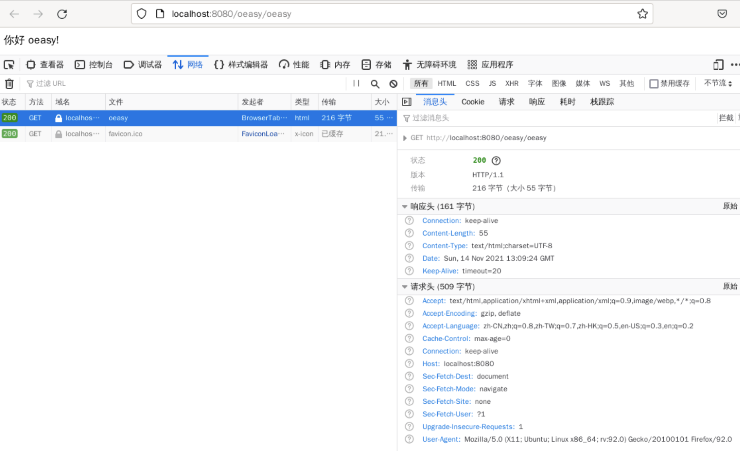Open request blocking icon
This screenshot has height=451, width=740.
(393, 84)
